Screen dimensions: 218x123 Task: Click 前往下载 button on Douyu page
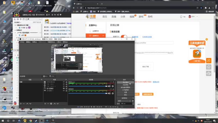click(x=146, y=67)
